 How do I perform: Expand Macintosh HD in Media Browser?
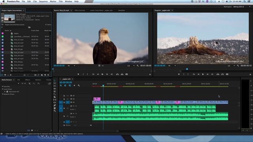(5, 92)
